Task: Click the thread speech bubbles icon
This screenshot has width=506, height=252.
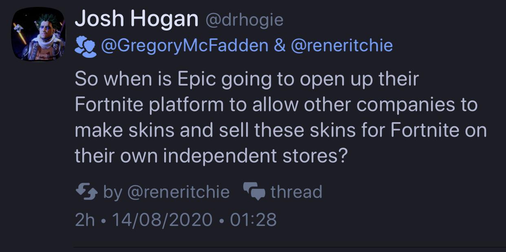Action: coord(254,192)
